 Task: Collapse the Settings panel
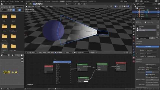click(x=139, y=62)
